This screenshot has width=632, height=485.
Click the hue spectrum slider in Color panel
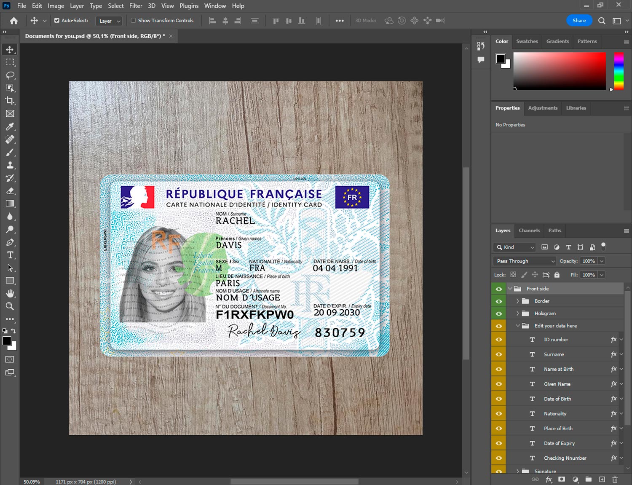click(x=619, y=71)
